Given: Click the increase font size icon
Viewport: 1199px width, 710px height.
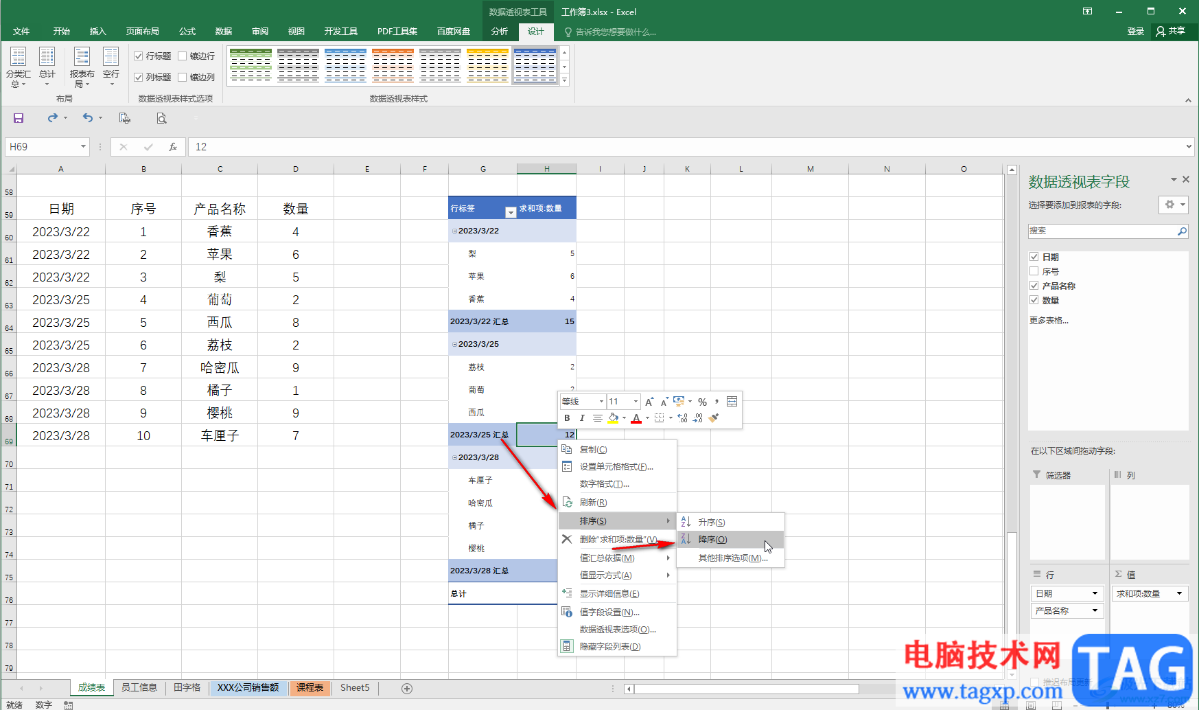Looking at the screenshot, I should pos(649,402).
